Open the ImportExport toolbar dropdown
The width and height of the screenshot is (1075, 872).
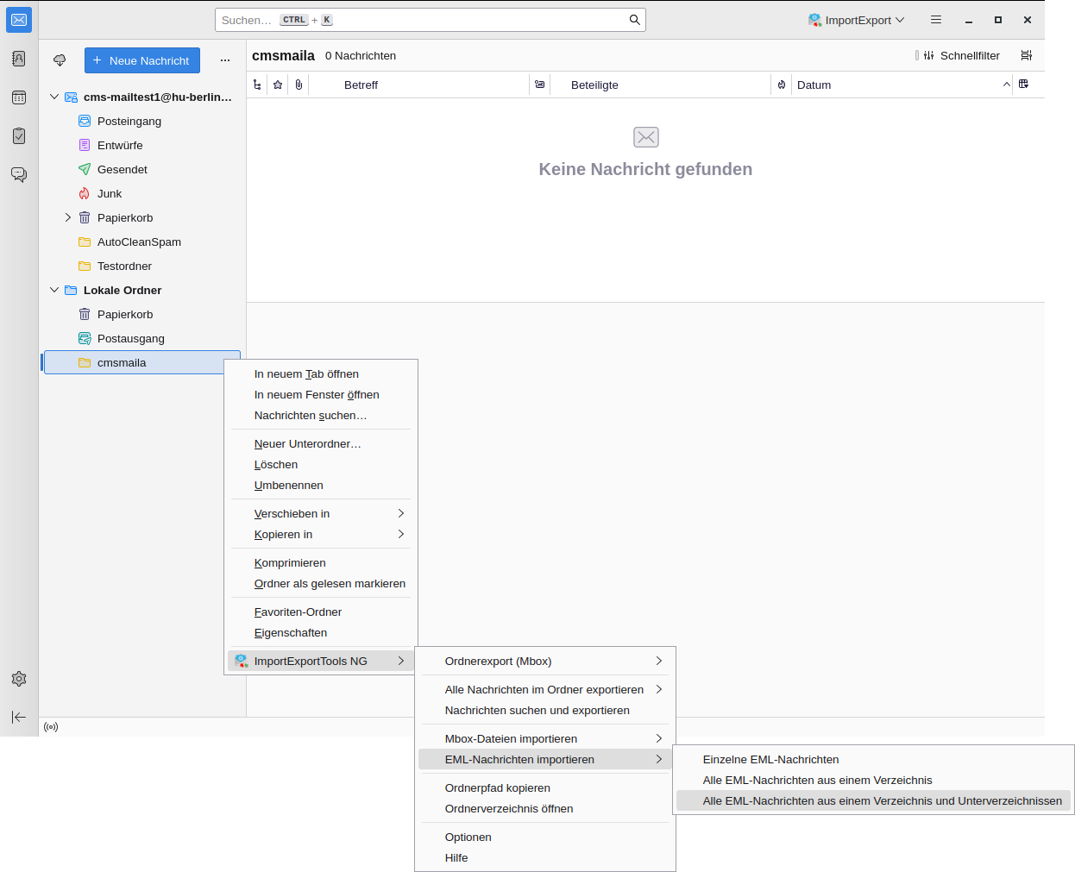[x=857, y=20]
